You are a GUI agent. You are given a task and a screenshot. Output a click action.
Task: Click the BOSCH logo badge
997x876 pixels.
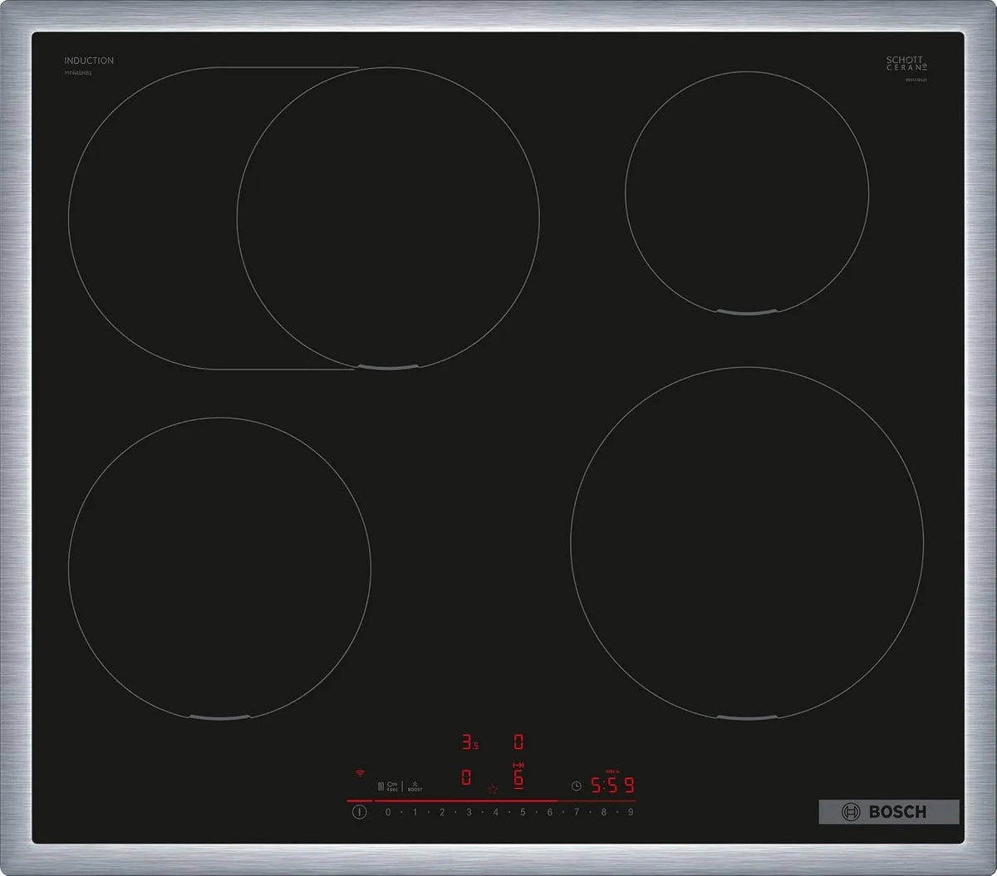coord(889,812)
